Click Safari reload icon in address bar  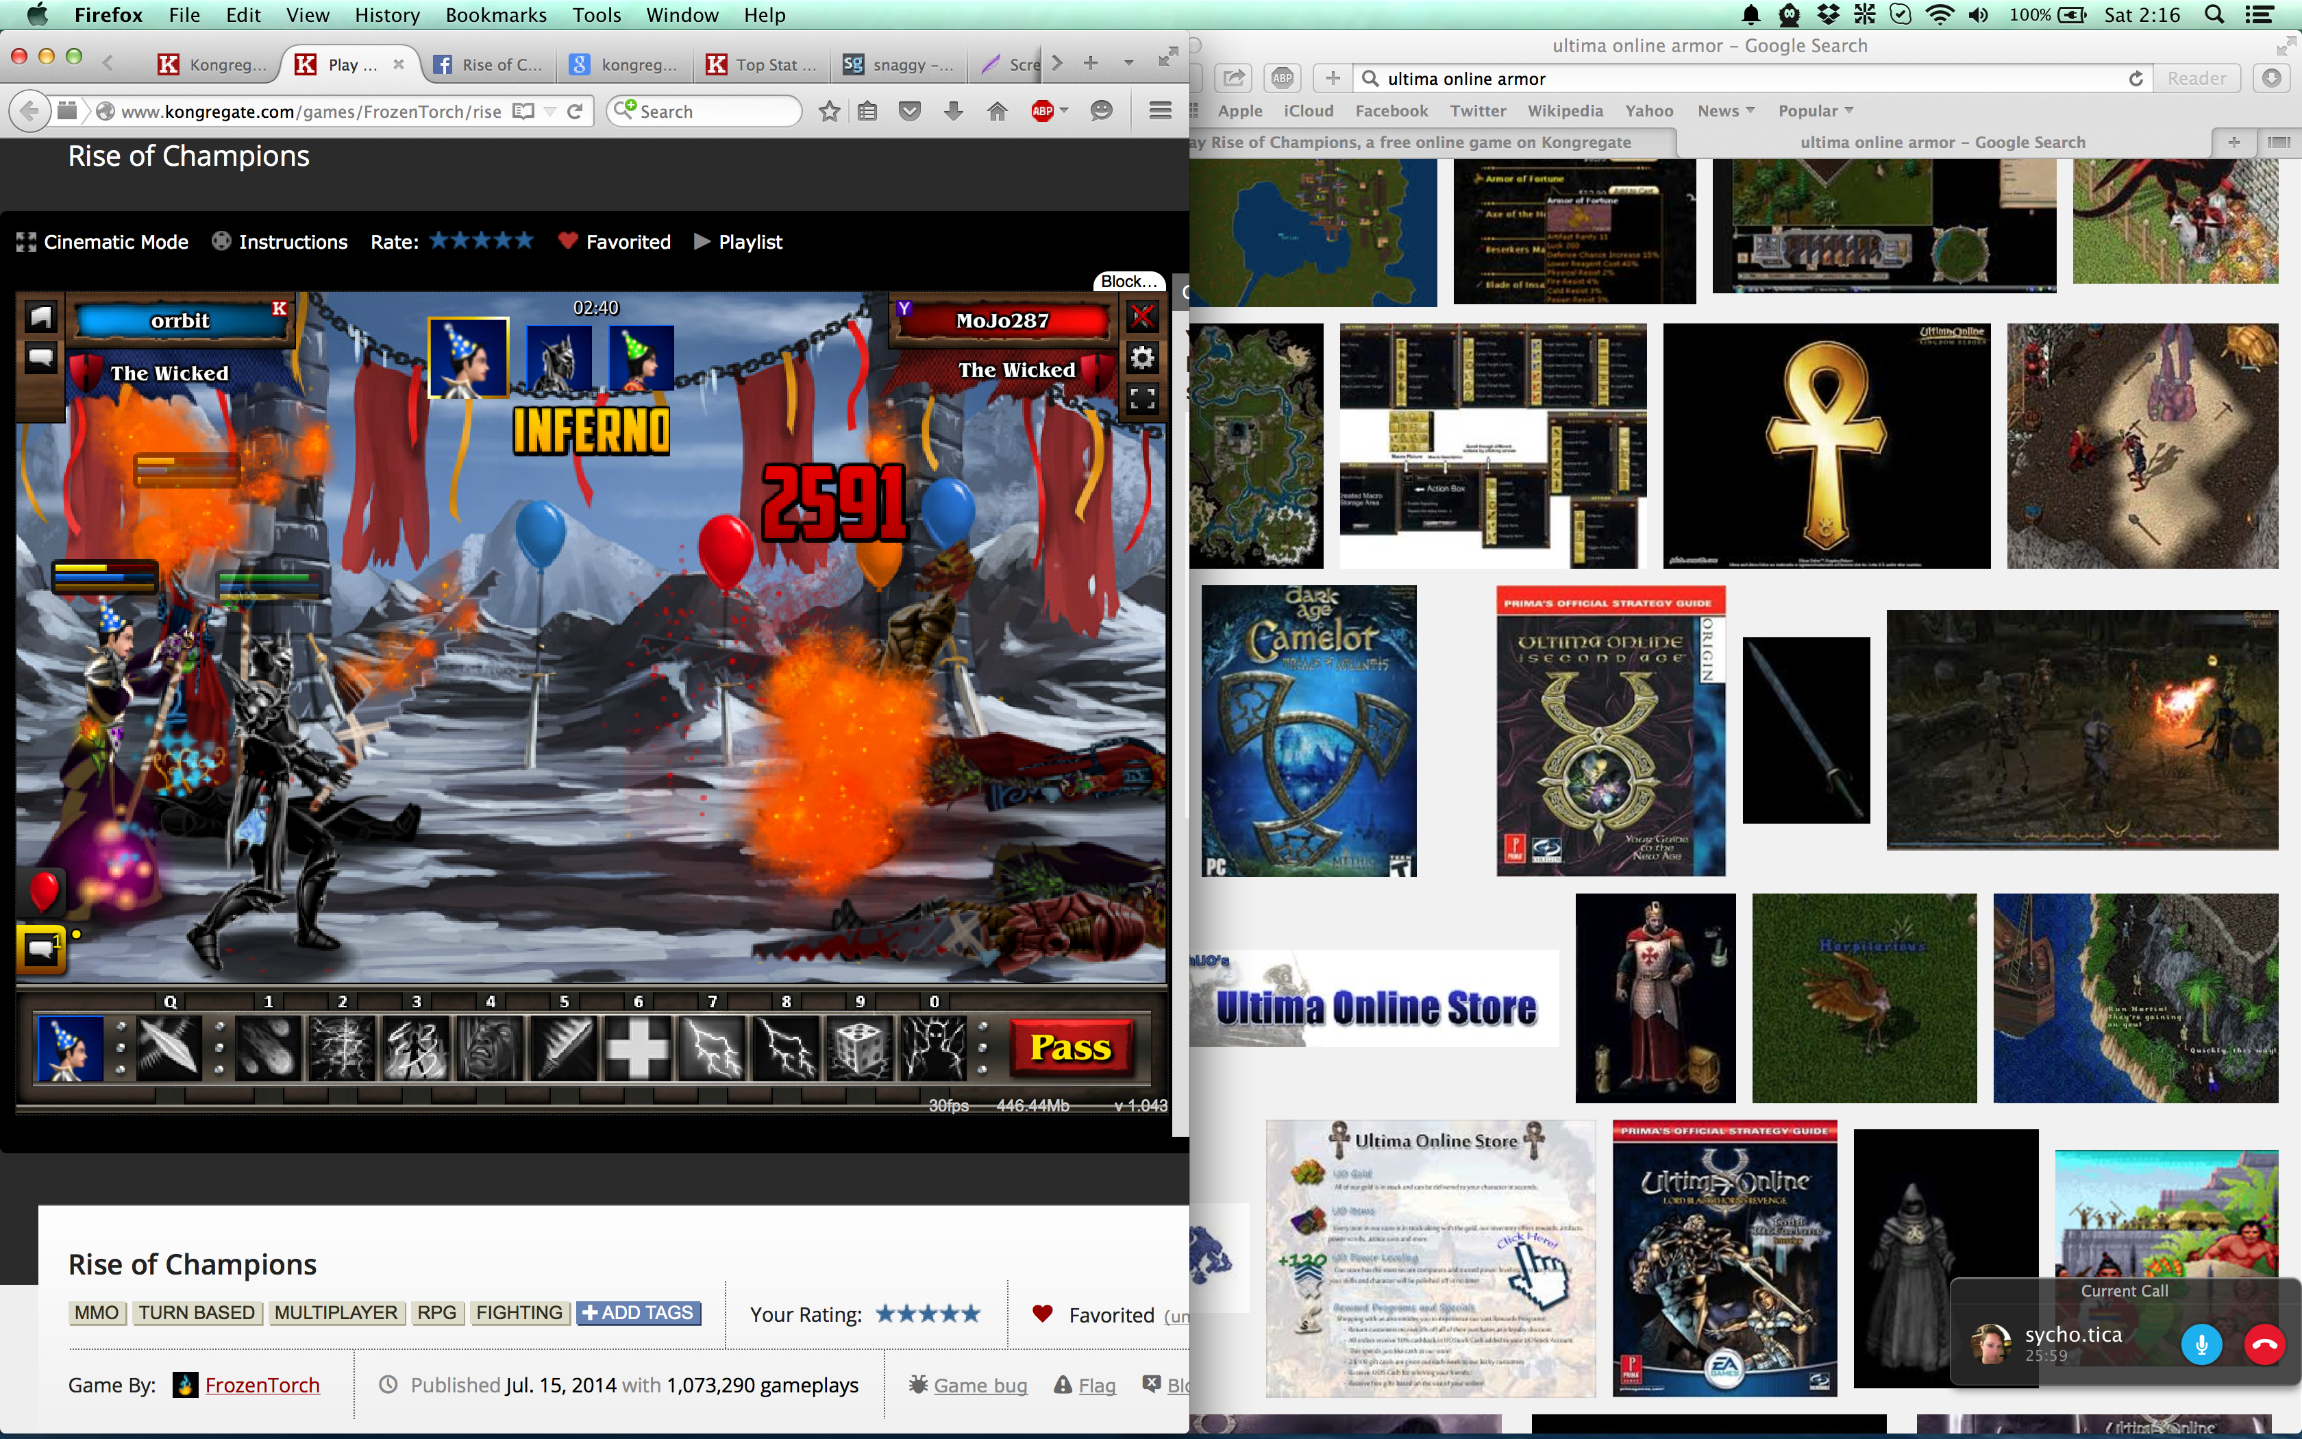click(2136, 78)
